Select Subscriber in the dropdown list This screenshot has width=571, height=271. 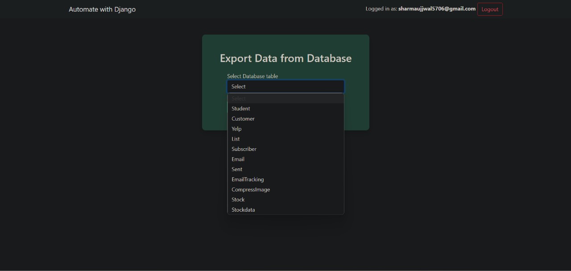point(285,149)
